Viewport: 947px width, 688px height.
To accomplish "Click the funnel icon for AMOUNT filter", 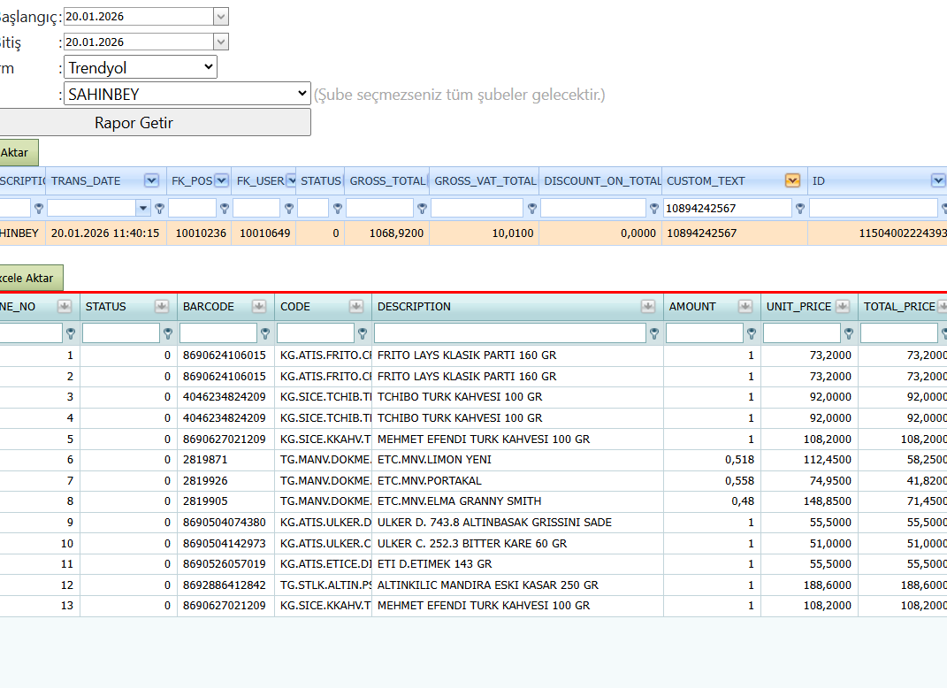I will tap(752, 333).
